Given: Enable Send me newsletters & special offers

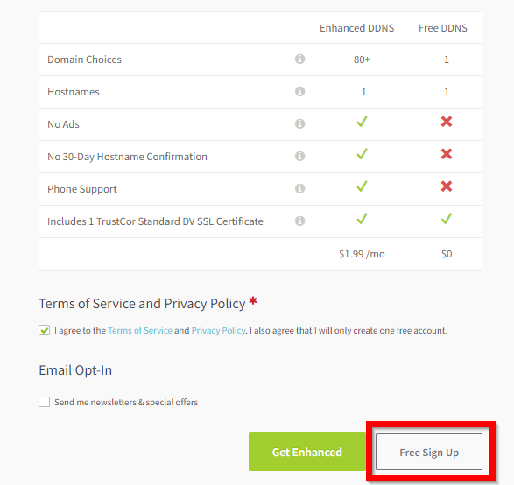Looking at the screenshot, I should 45,402.
